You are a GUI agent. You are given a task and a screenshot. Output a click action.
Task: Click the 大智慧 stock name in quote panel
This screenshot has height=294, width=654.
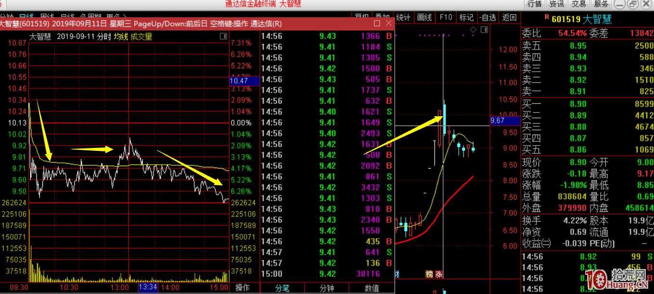click(x=597, y=19)
